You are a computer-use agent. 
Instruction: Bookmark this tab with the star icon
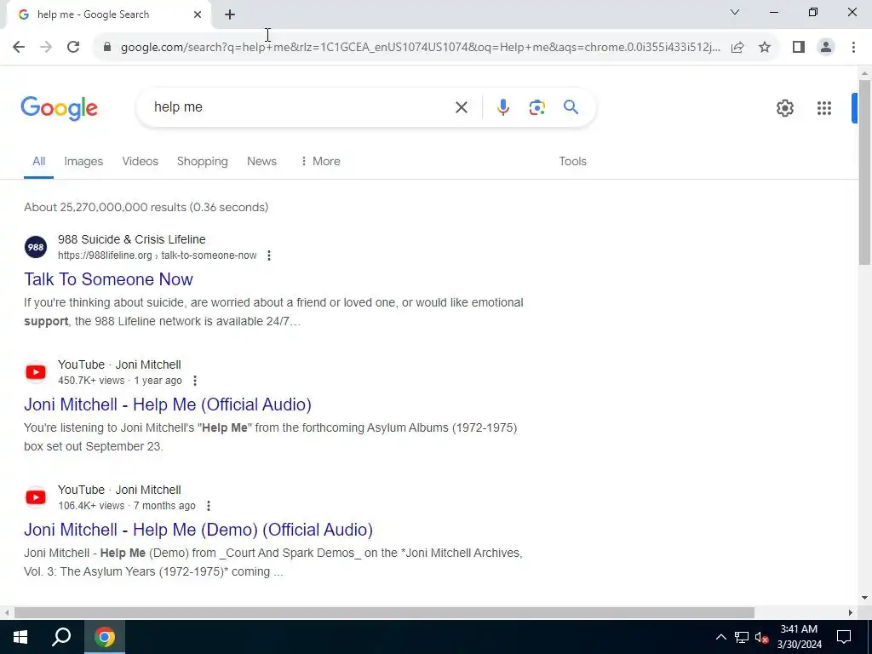[765, 48]
